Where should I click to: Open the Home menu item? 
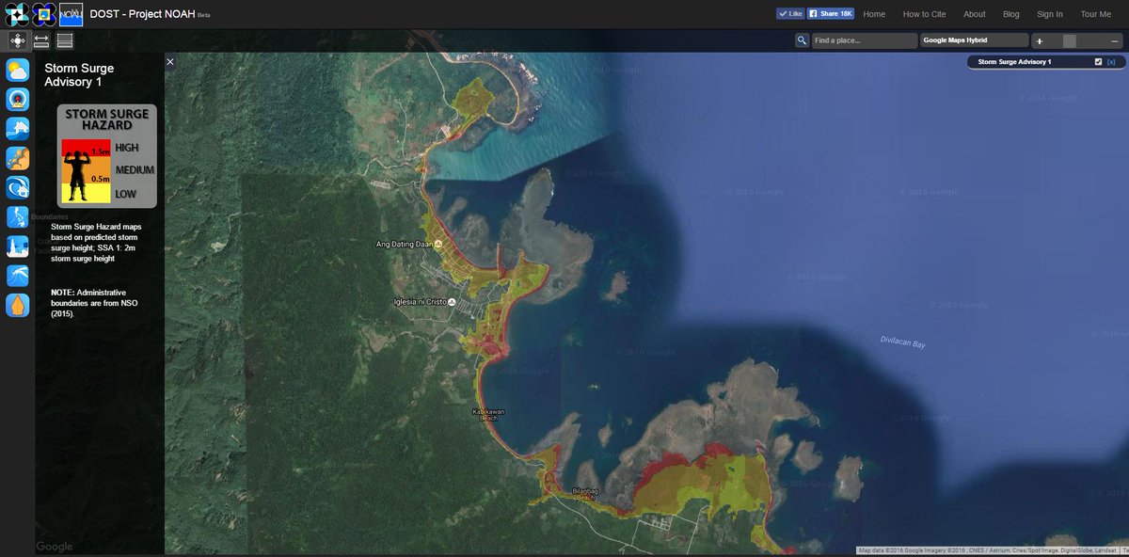874,14
